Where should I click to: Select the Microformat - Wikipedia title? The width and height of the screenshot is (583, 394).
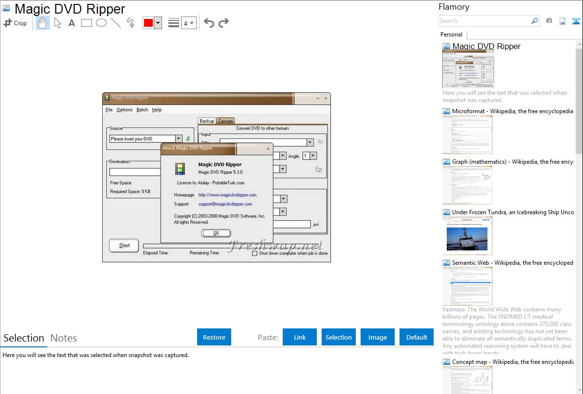click(512, 111)
